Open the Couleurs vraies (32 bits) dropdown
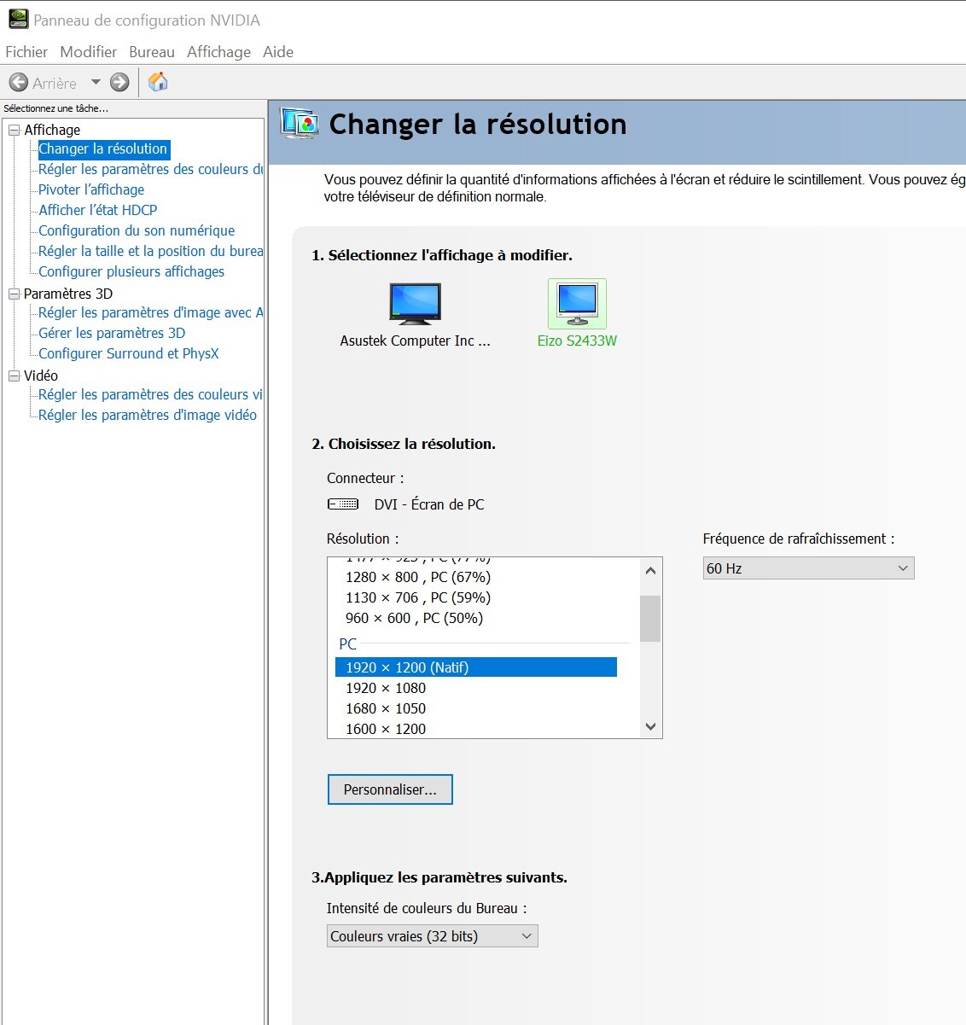This screenshot has width=966, height=1025. click(x=432, y=936)
